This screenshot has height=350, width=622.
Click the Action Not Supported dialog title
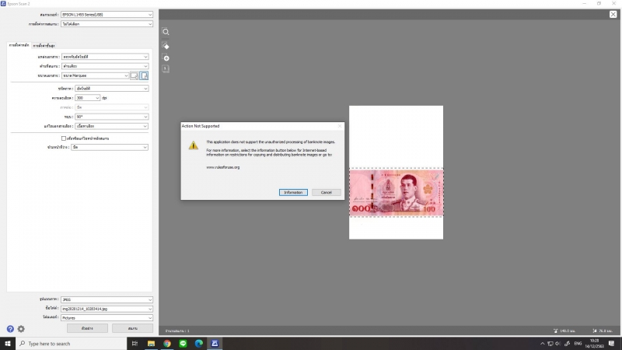[x=201, y=126]
